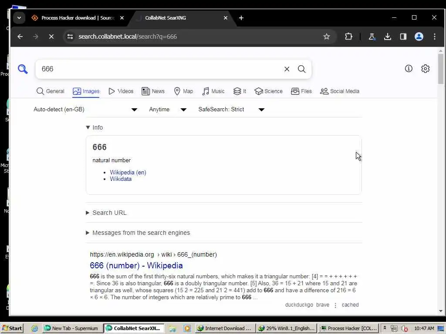Click the muted volume tray icon
The height and width of the screenshot is (334, 446).
[x=404, y=329]
